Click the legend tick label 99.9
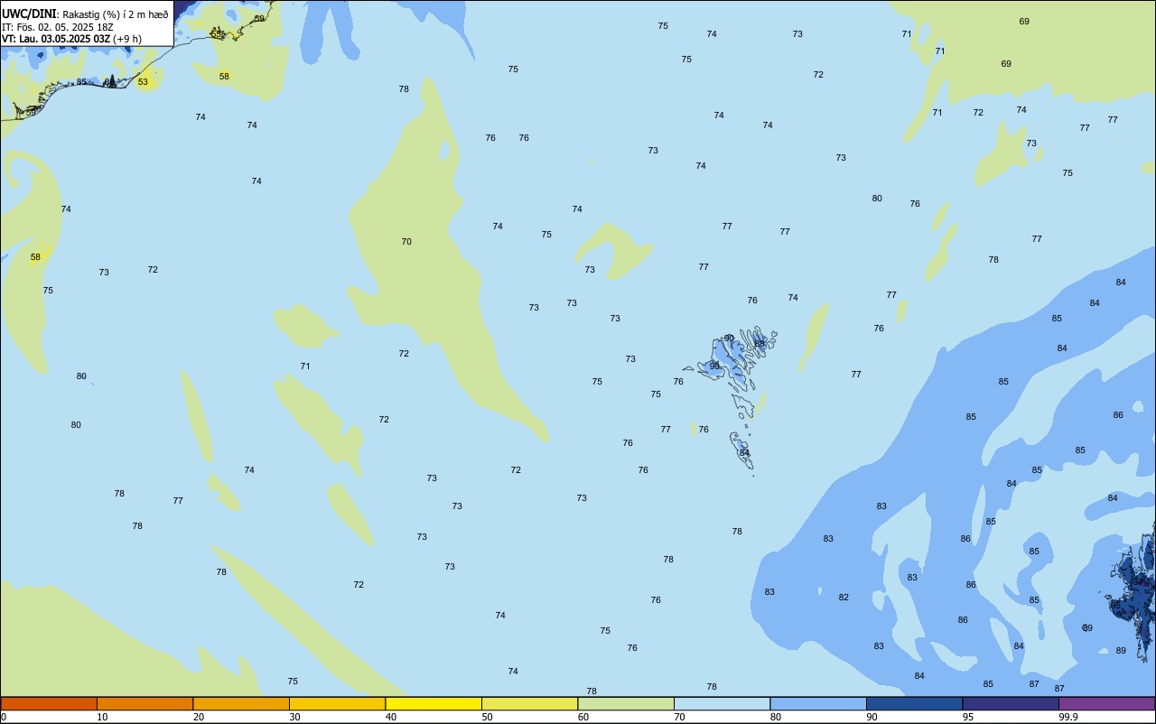The width and height of the screenshot is (1156, 724). [1067, 717]
